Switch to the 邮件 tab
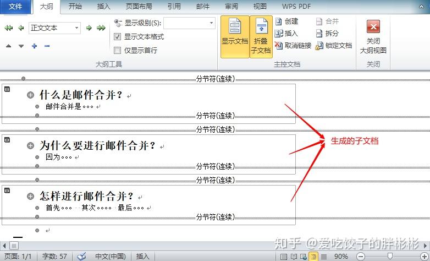 203,7
